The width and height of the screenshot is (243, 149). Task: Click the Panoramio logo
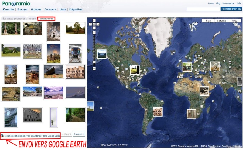16,4
